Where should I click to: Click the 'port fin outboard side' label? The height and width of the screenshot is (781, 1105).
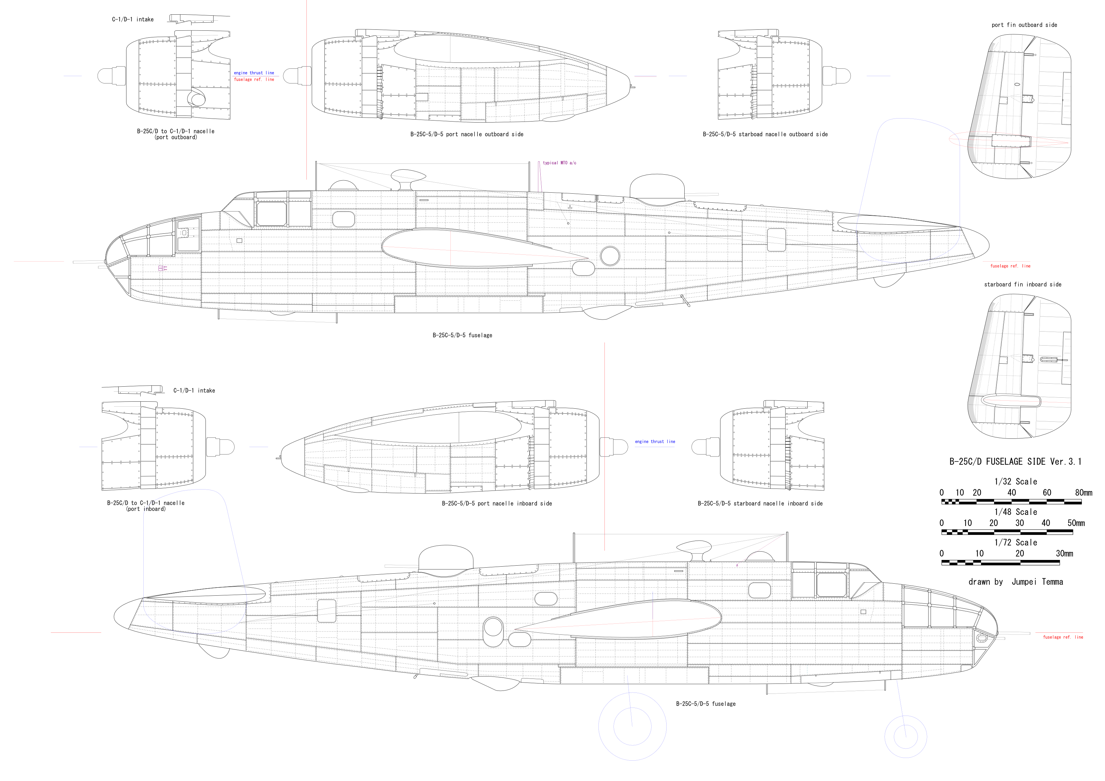pos(1024,25)
